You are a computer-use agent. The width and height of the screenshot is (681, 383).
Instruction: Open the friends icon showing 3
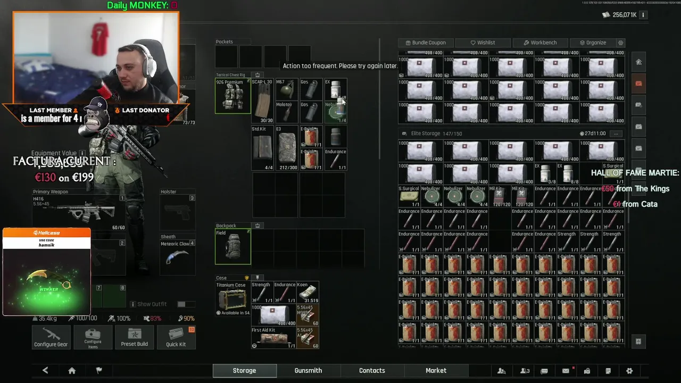[525, 371]
